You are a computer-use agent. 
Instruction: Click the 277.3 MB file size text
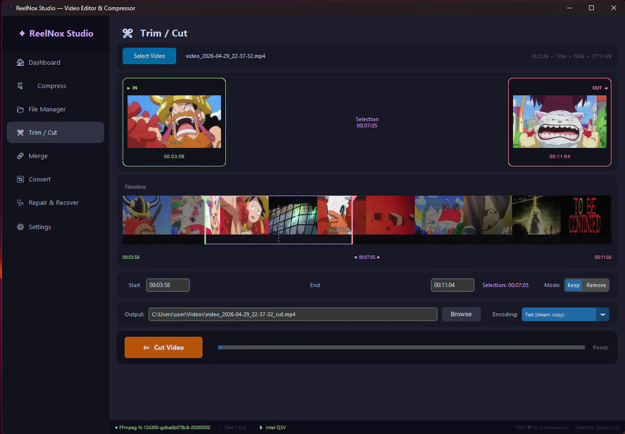click(x=602, y=56)
